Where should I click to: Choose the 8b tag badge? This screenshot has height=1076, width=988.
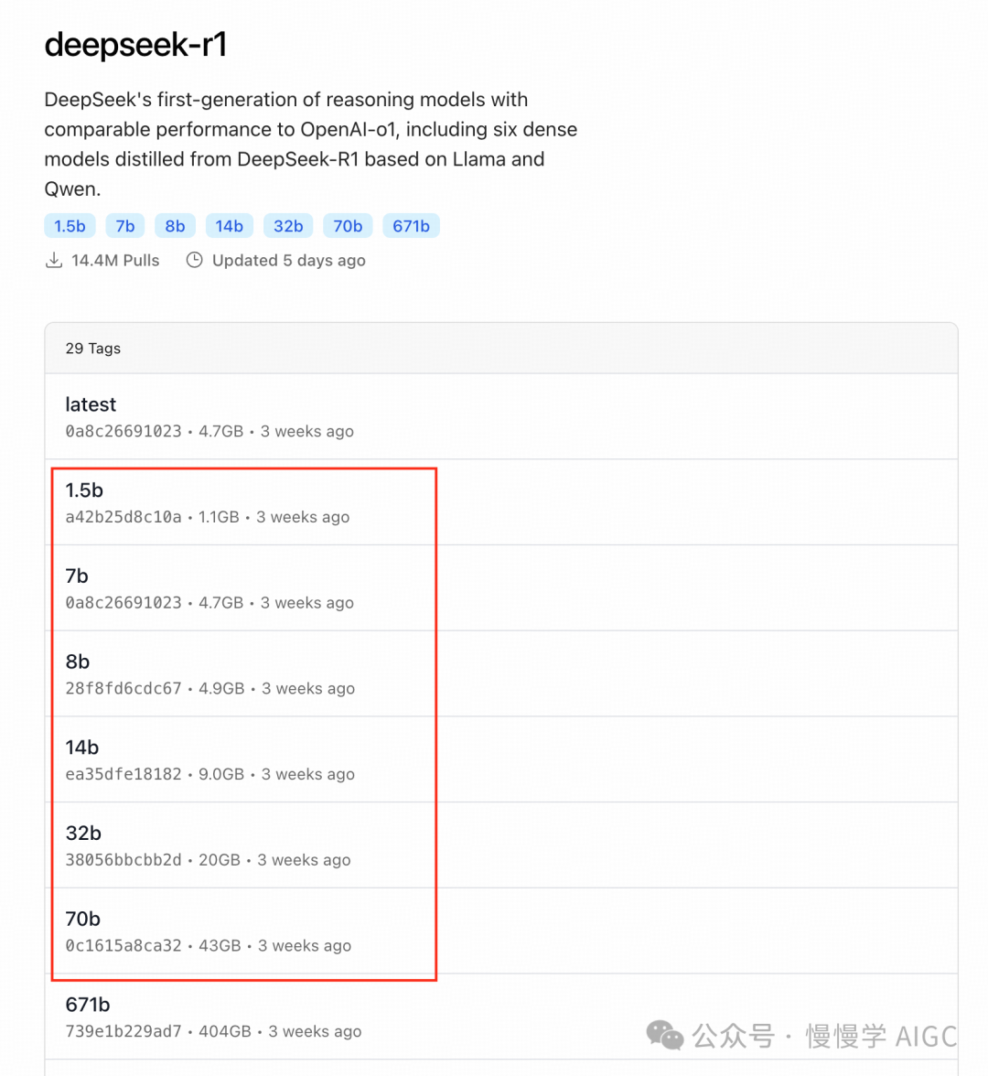[175, 226]
